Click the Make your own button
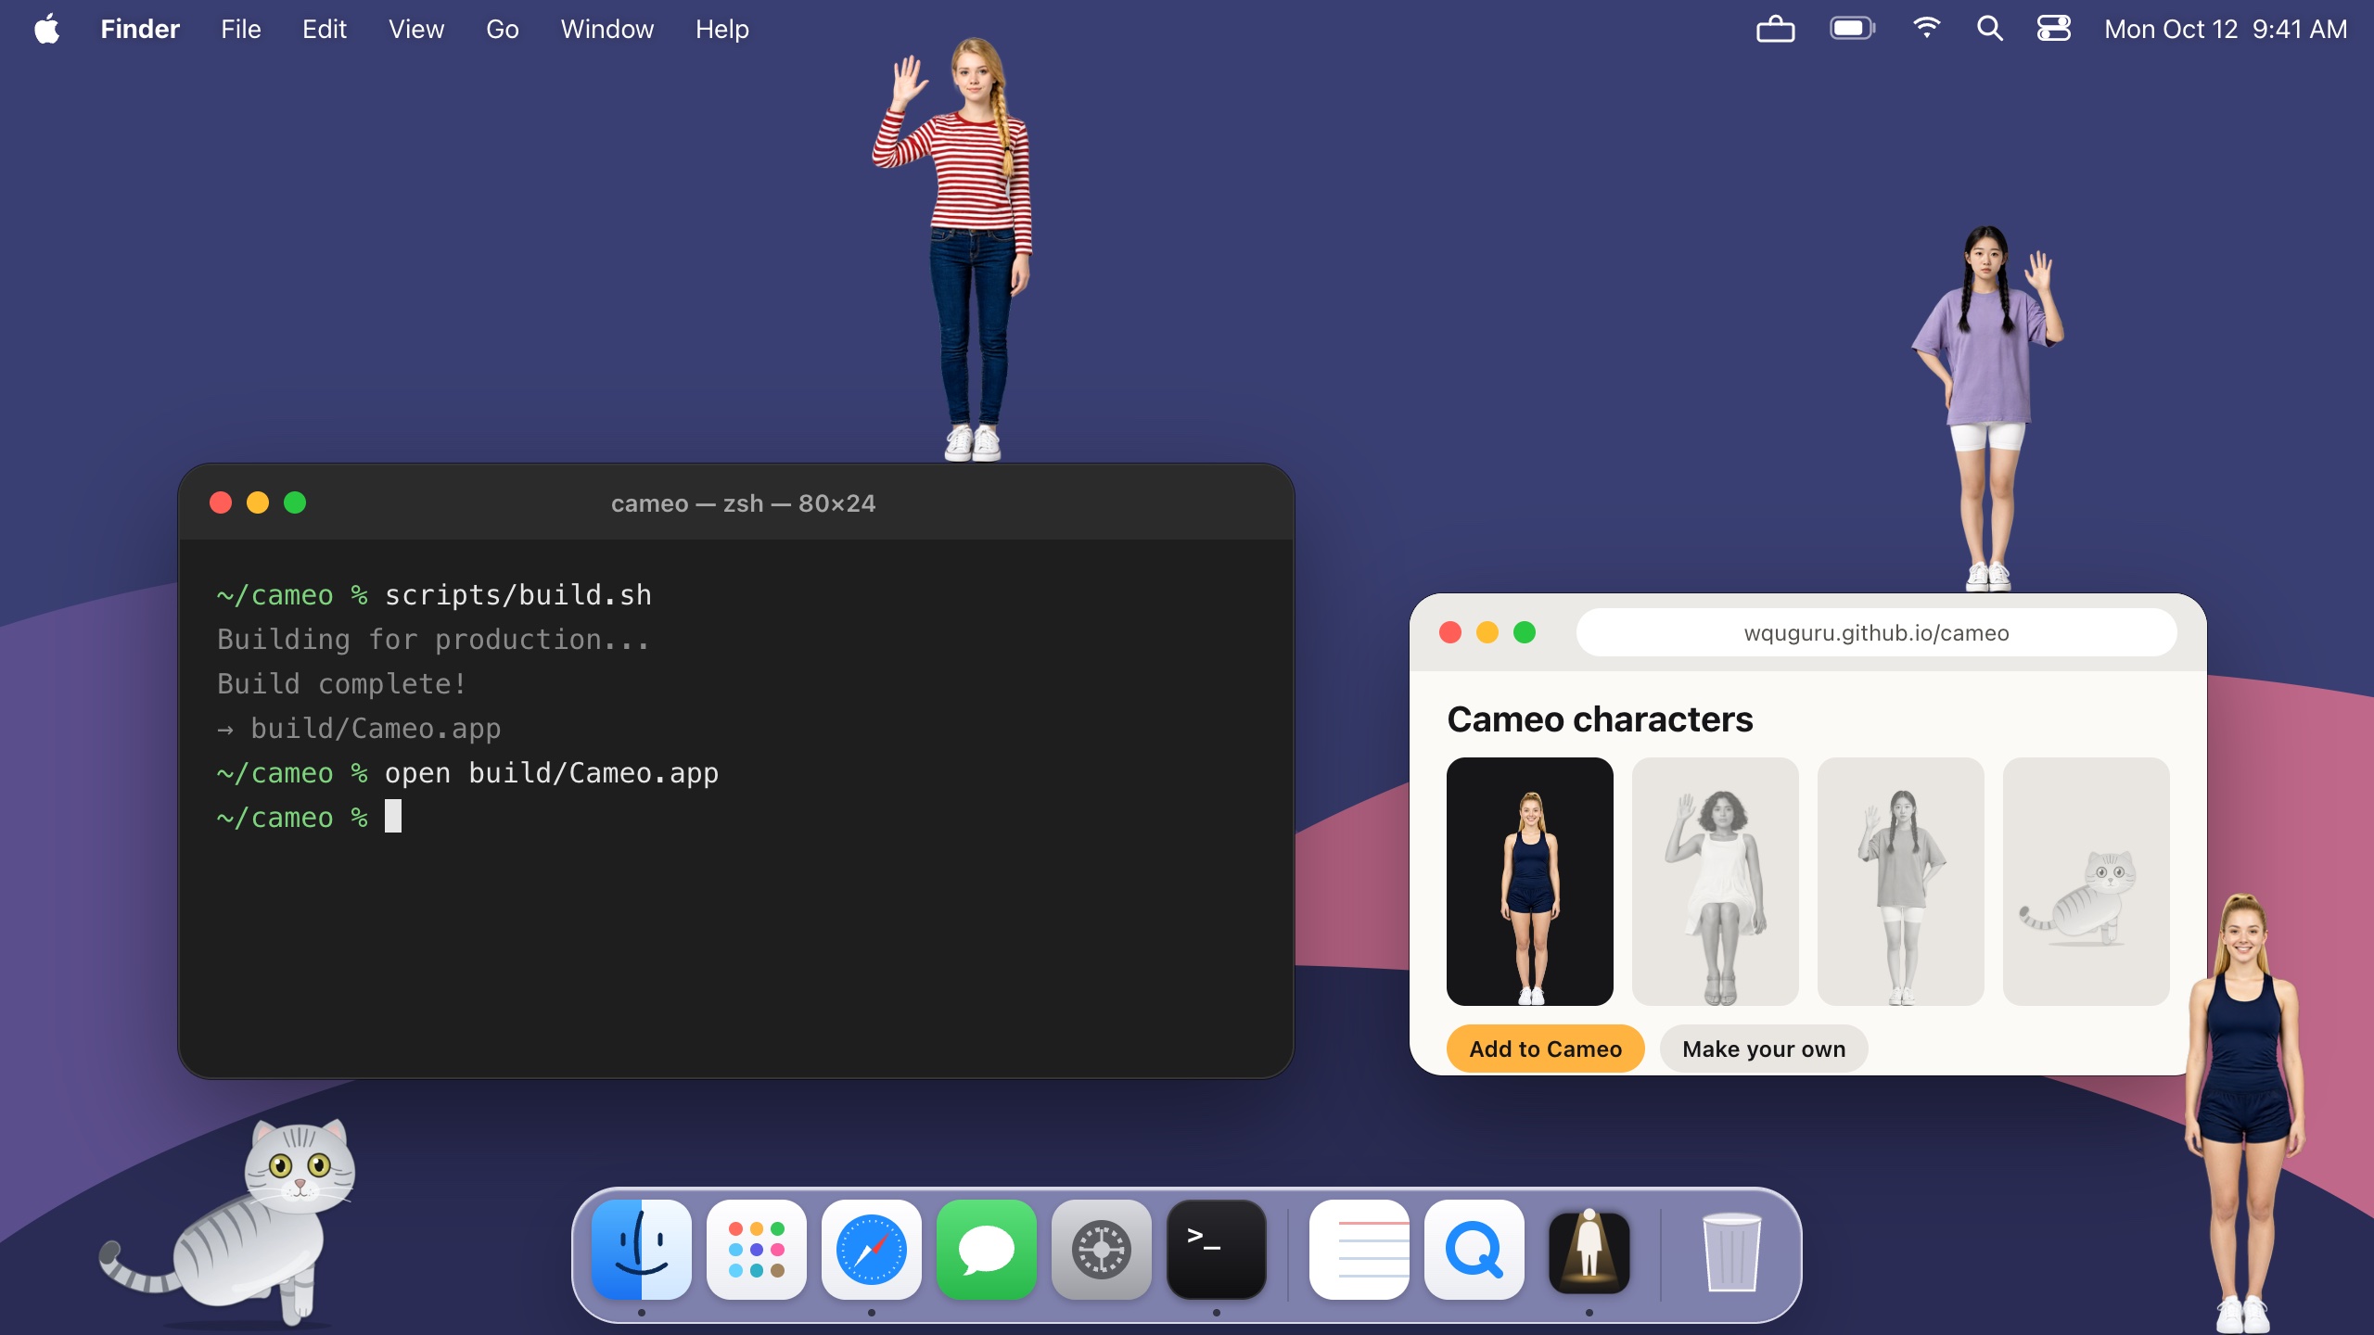 click(x=1764, y=1049)
